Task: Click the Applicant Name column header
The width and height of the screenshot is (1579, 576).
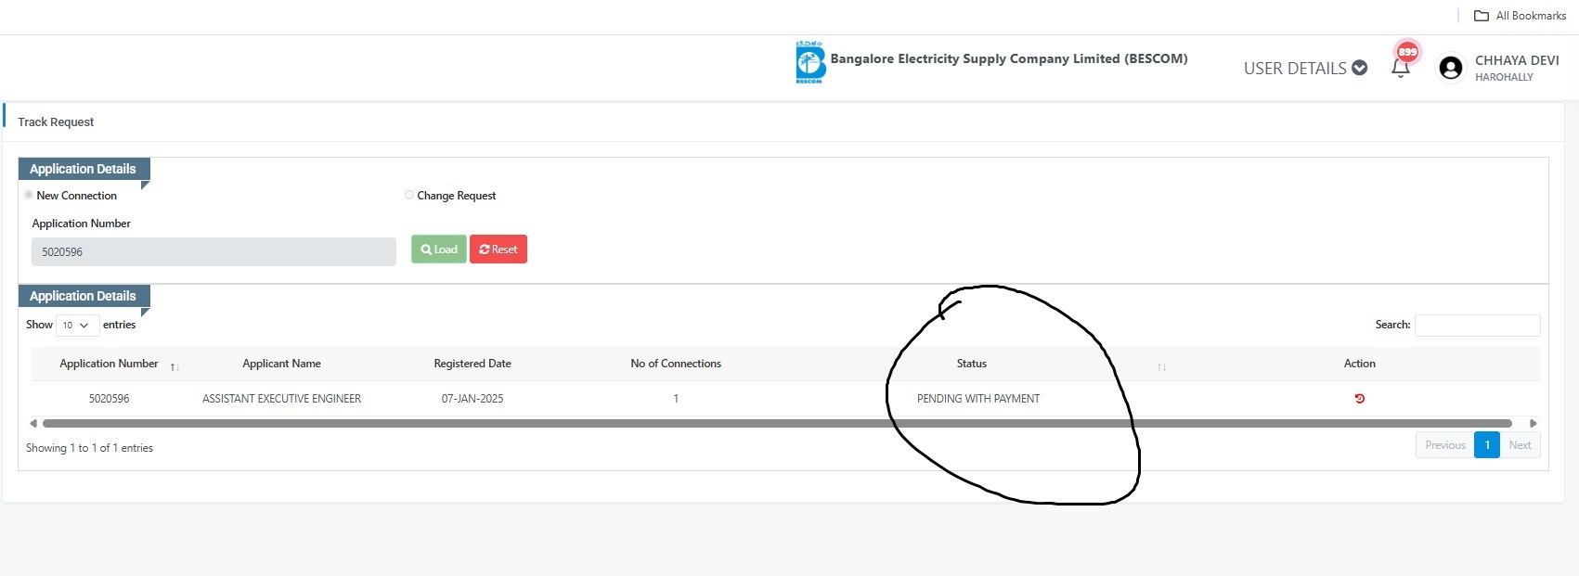Action: tap(281, 364)
